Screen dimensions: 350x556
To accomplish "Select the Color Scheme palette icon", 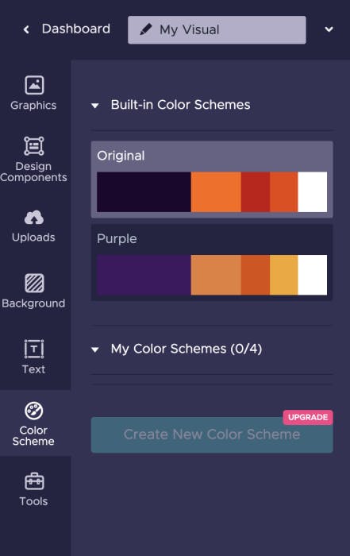I will point(34,411).
